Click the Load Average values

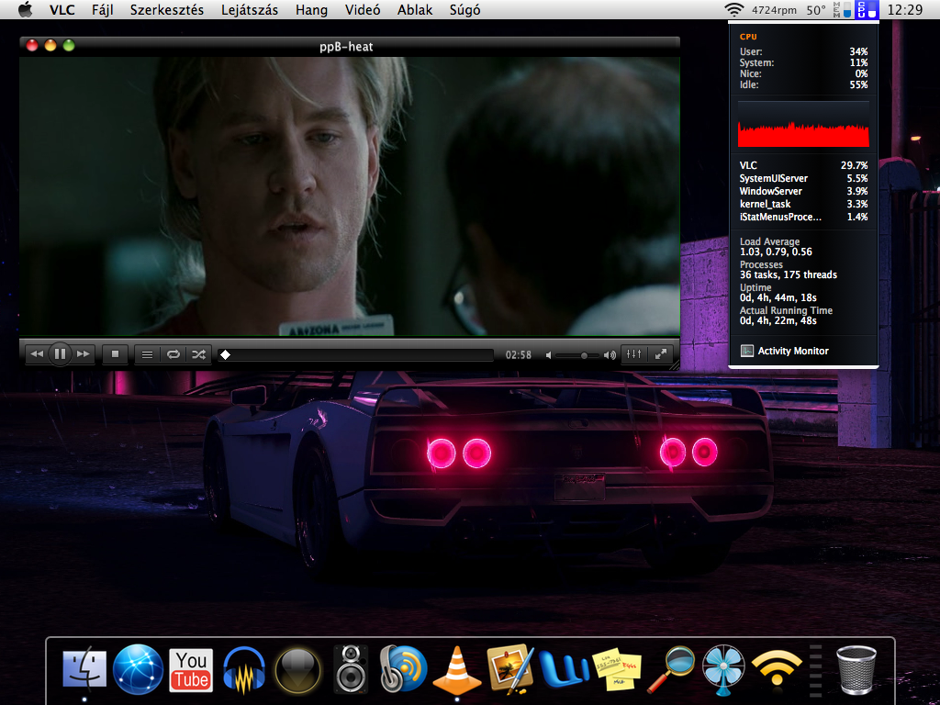[776, 252]
